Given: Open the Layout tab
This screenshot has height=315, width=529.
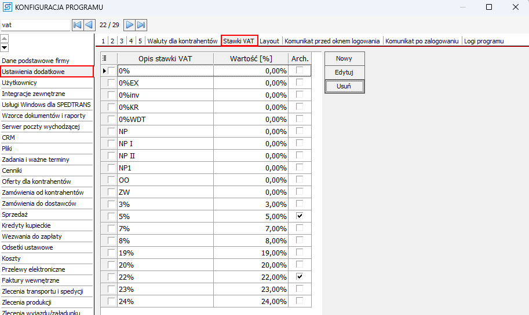Looking at the screenshot, I should [x=269, y=41].
